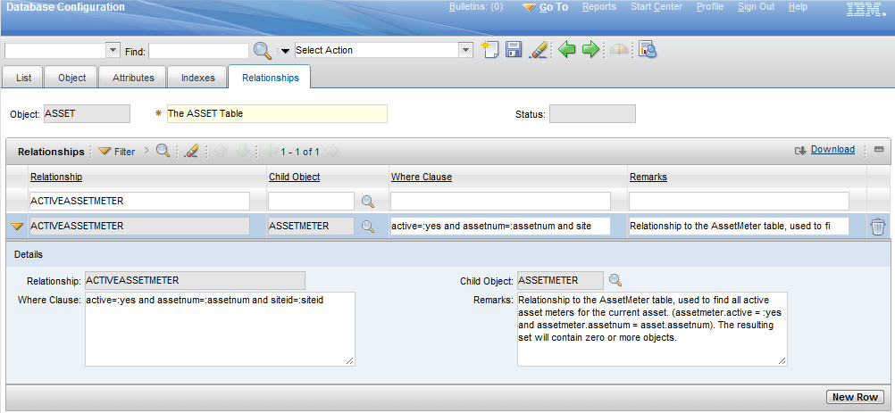This screenshot has width=895, height=413.
Task: Open the Help link
Action: tap(798, 7)
